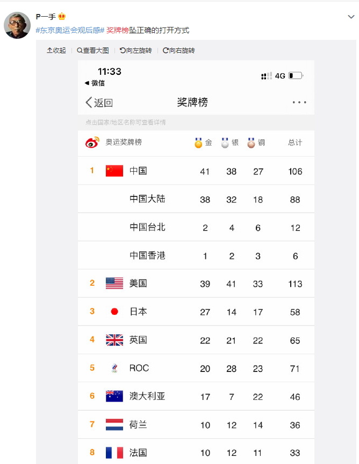Open the 奖牌榜 topic link
Viewport: 359px width, 464px height.
coord(118,30)
